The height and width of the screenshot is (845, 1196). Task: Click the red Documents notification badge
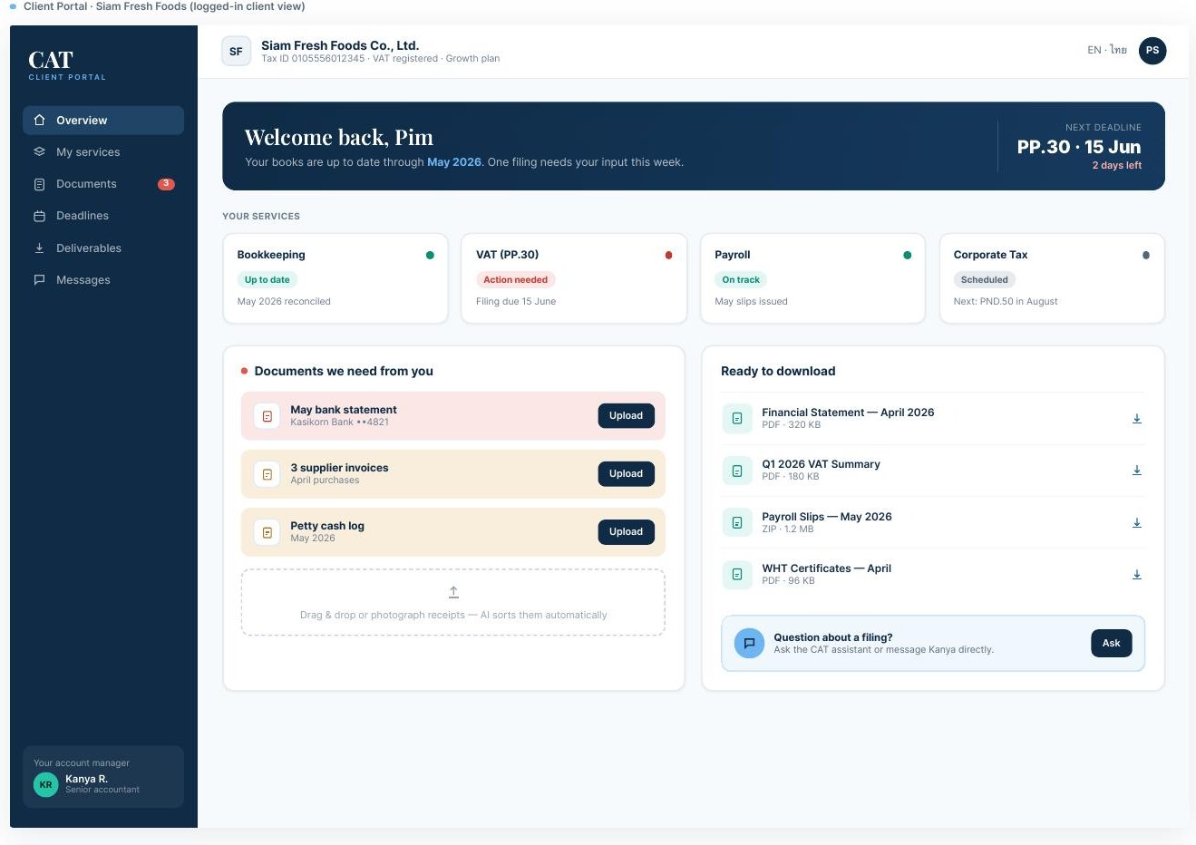click(x=166, y=184)
